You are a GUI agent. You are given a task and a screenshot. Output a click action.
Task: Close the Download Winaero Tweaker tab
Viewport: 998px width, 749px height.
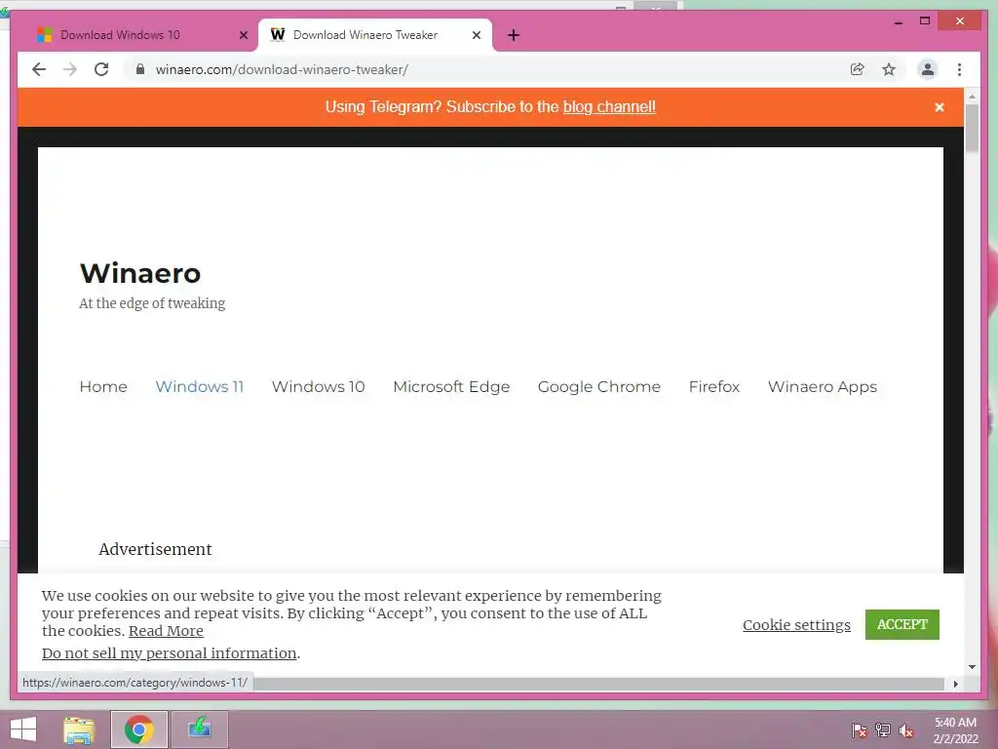click(476, 35)
